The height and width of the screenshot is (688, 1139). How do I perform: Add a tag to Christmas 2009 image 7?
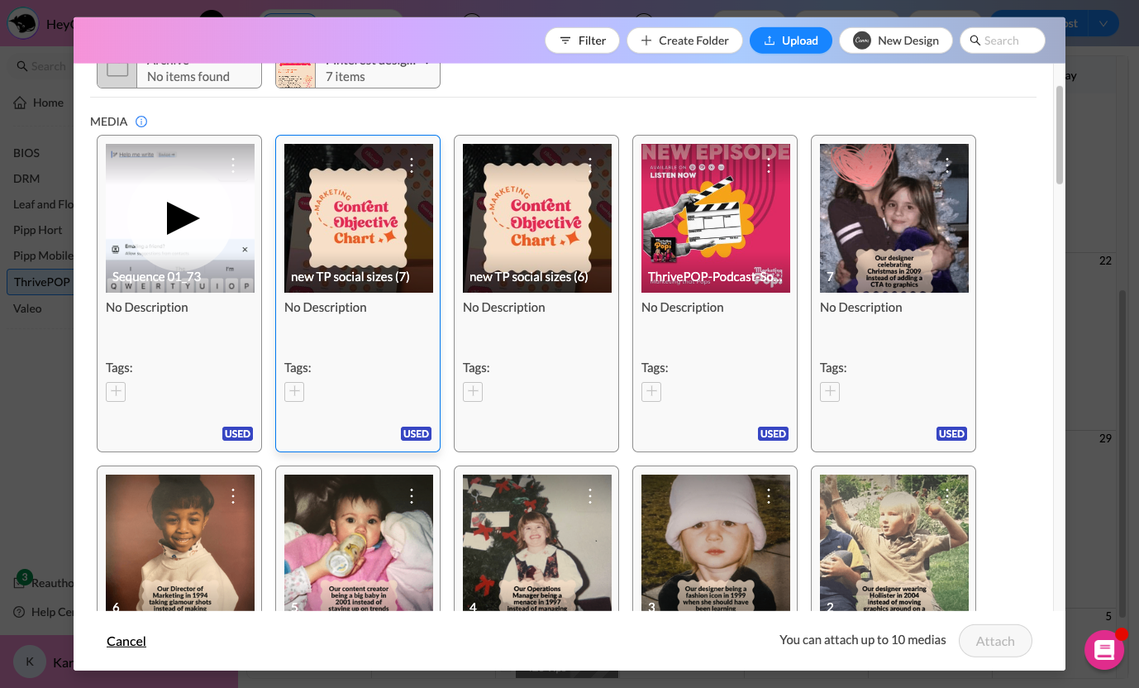[x=830, y=392]
